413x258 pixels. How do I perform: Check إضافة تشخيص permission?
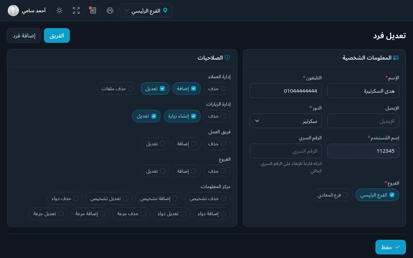[175, 198]
